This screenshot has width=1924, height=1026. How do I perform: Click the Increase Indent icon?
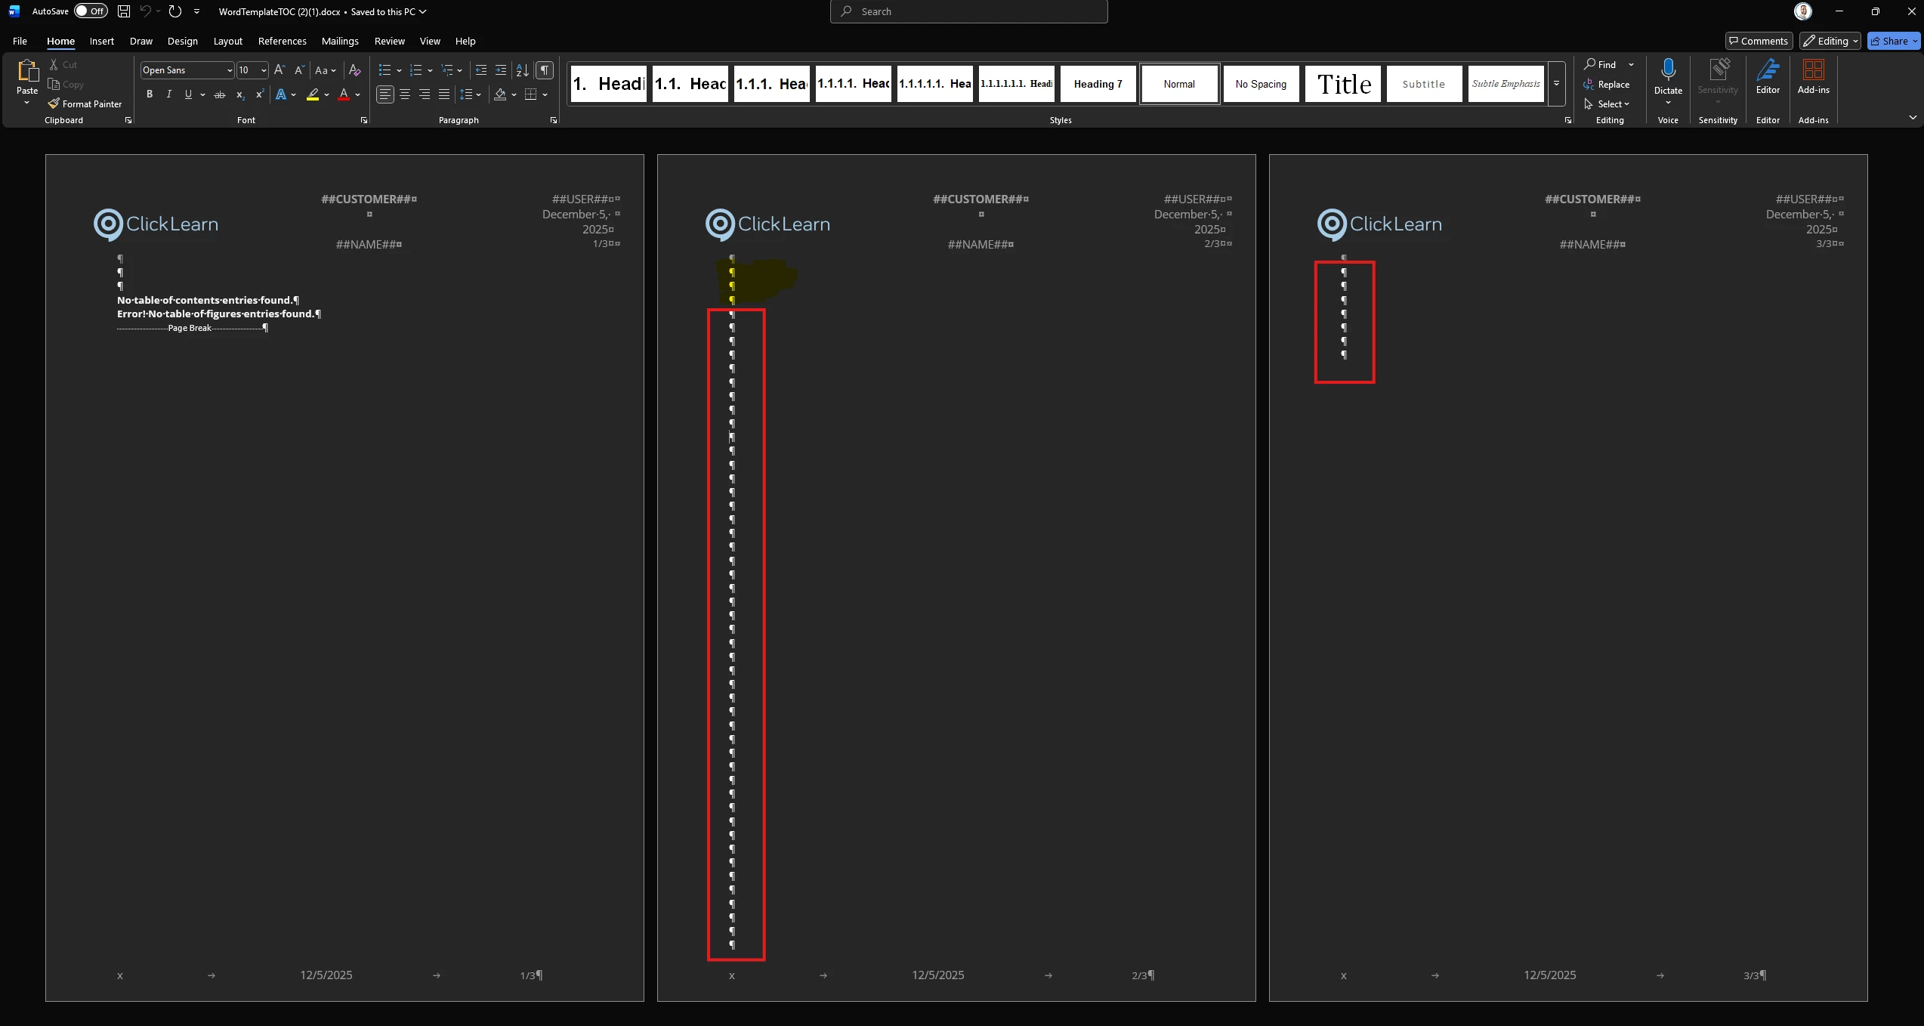tap(500, 70)
